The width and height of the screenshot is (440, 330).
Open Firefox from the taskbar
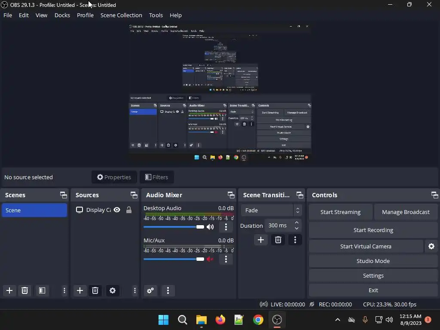[220, 320]
